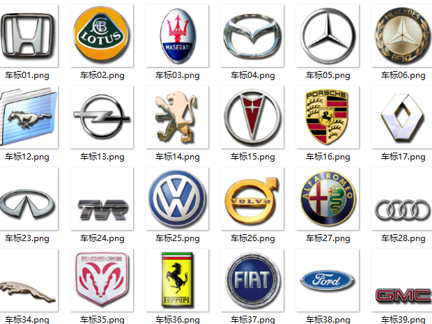Click the file name 车标36.png

point(178,320)
